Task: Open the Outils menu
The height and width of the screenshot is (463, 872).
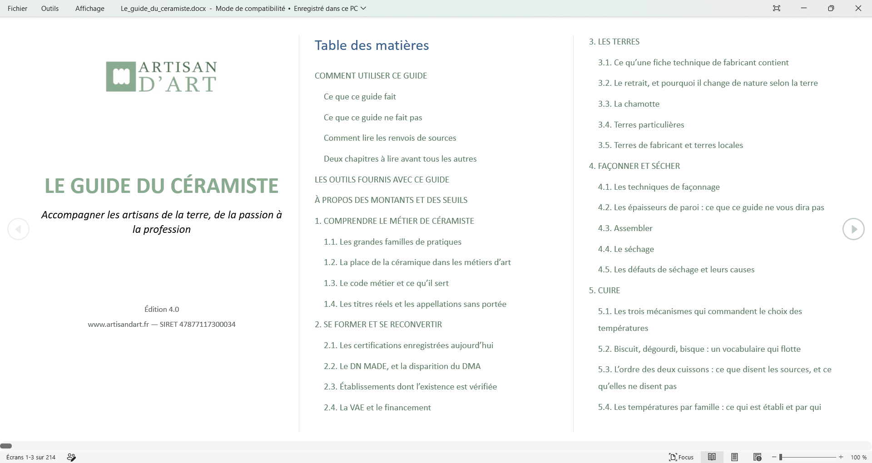Action: tap(50, 8)
